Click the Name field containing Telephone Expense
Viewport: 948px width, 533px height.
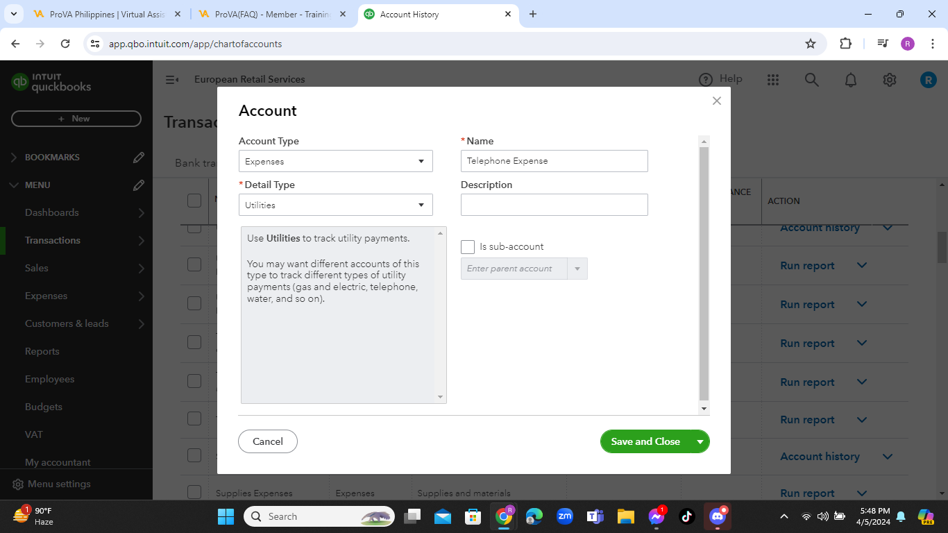[x=555, y=161]
